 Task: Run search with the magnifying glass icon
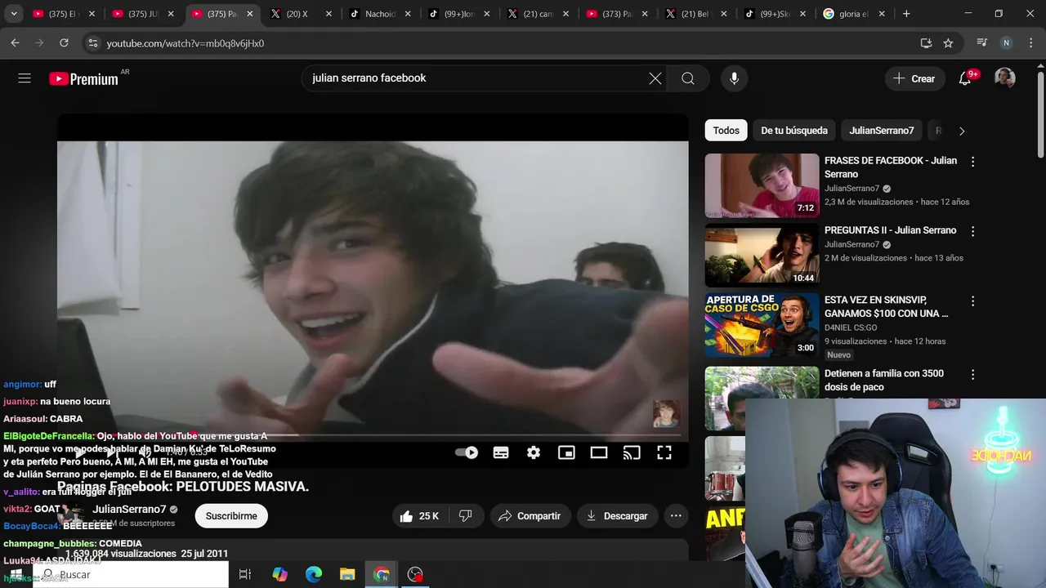(x=688, y=78)
